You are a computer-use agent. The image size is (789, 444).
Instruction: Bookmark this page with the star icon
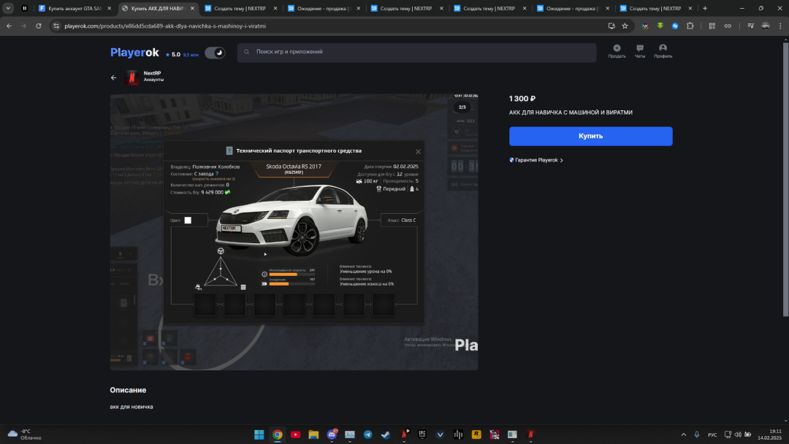[x=625, y=26]
